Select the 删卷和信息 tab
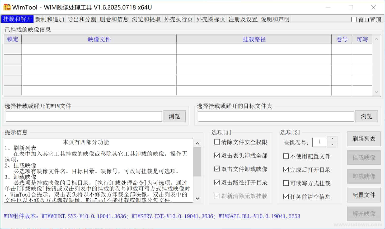 (x=114, y=19)
